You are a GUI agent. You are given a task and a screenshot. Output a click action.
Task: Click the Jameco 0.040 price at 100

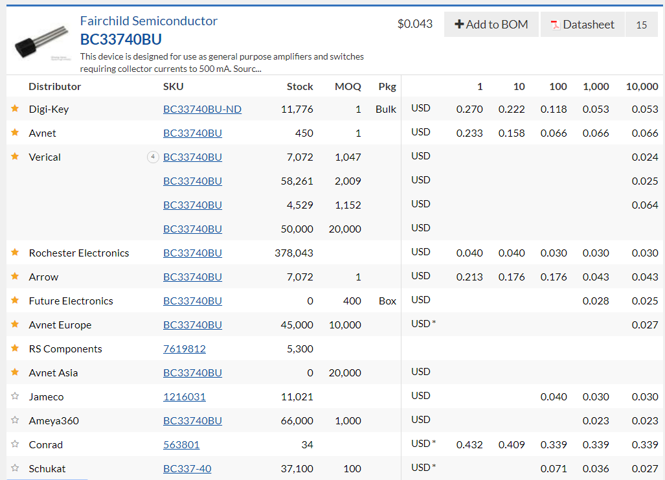(554, 397)
